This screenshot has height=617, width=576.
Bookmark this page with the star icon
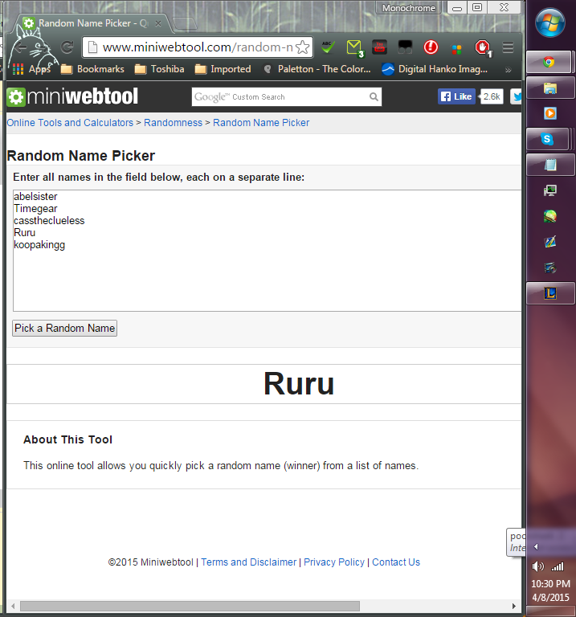pyautogui.click(x=302, y=47)
